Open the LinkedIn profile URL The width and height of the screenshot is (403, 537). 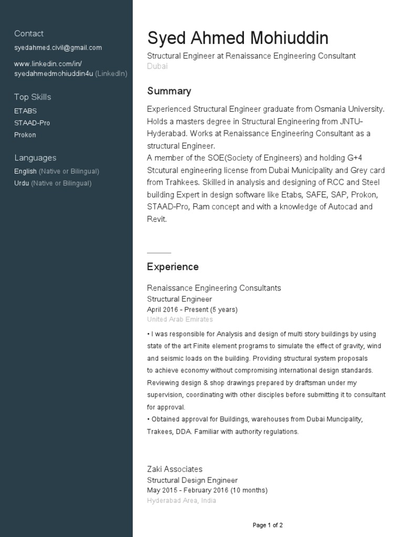click(x=54, y=69)
